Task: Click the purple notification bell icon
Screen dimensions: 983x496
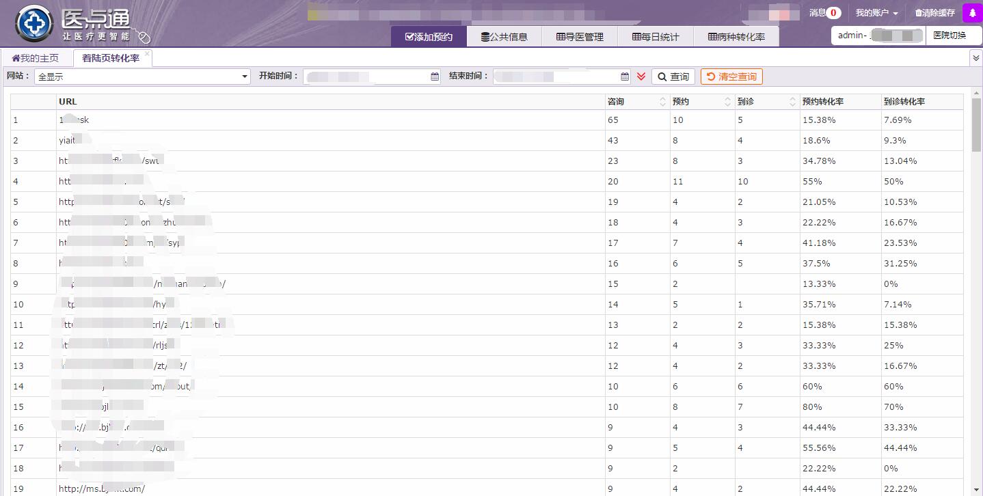Action: [x=972, y=13]
